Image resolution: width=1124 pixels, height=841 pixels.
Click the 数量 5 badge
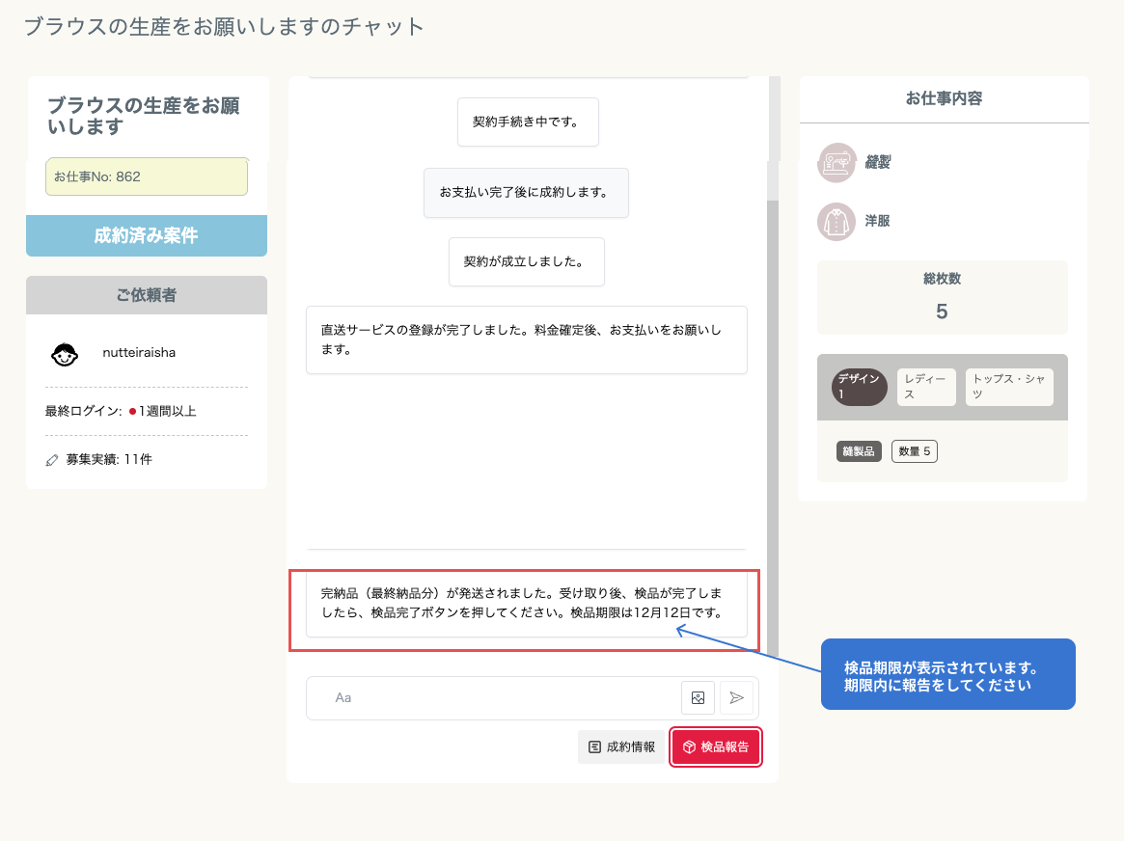click(x=914, y=451)
